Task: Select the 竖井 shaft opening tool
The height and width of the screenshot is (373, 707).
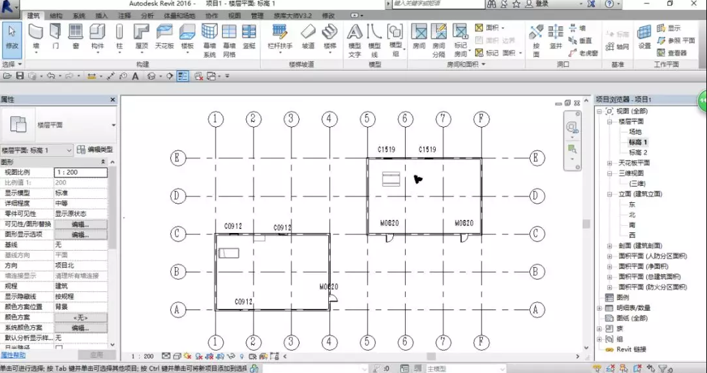Action: 555,37
